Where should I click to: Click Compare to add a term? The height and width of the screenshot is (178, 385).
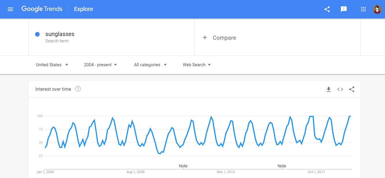tap(224, 38)
